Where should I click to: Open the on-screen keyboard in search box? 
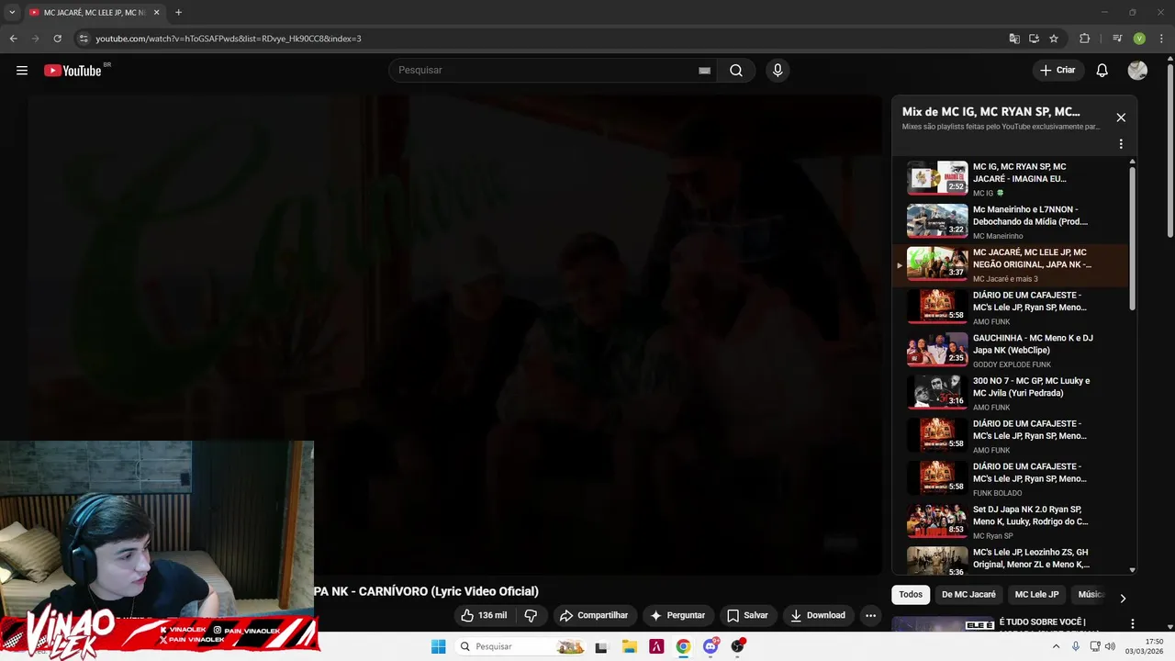point(704,71)
